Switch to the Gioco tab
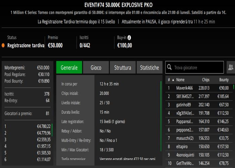 tap(96, 68)
